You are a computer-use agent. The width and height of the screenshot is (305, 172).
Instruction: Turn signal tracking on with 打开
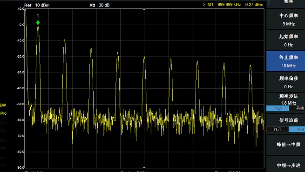pyautogui.click(x=278, y=129)
